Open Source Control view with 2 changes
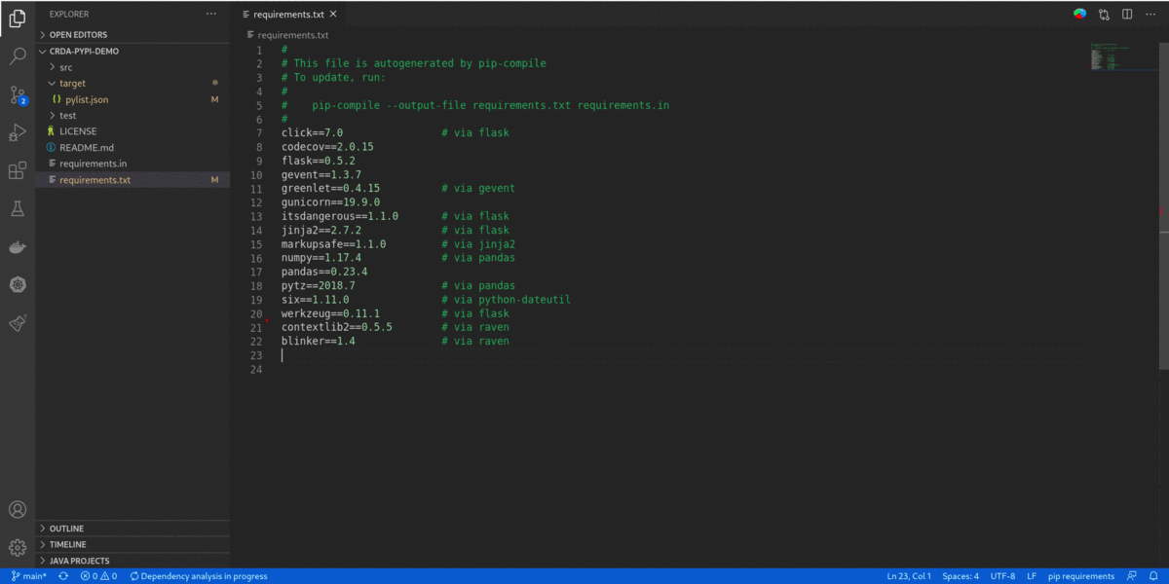This screenshot has width=1169, height=584. point(18,94)
